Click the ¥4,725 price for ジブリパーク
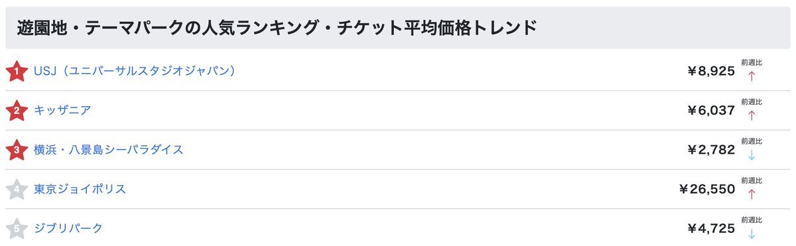The image size is (796, 246). point(711,229)
